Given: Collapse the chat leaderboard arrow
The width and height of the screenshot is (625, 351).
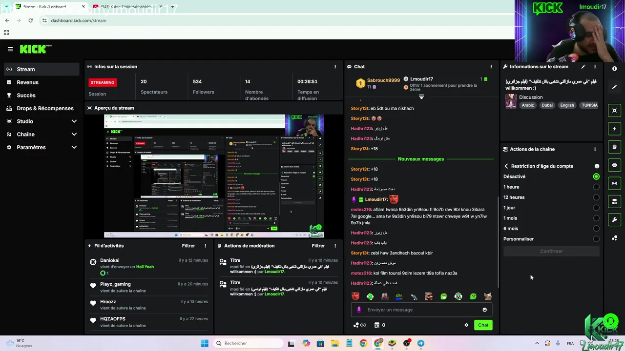Looking at the screenshot, I should (421, 97).
